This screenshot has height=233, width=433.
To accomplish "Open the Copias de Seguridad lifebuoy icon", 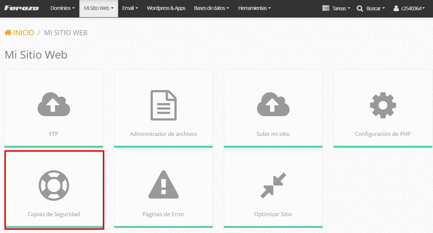I will click(x=54, y=185).
